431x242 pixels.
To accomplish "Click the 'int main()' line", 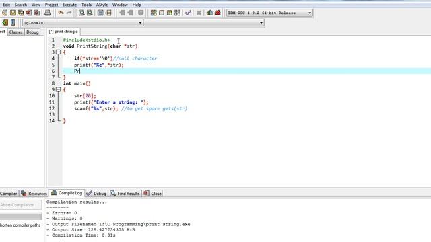I will point(77,83).
